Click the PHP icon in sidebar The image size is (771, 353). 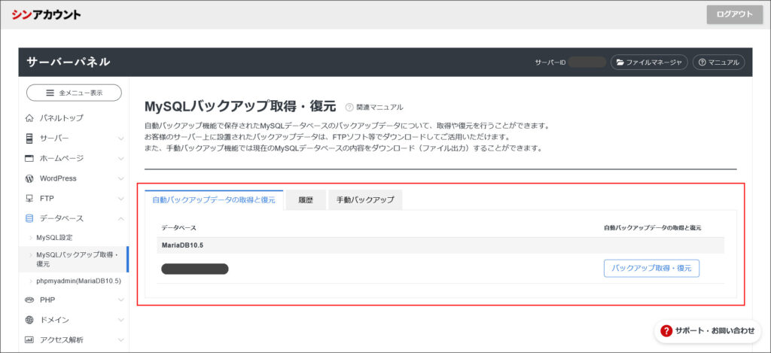coord(29,300)
